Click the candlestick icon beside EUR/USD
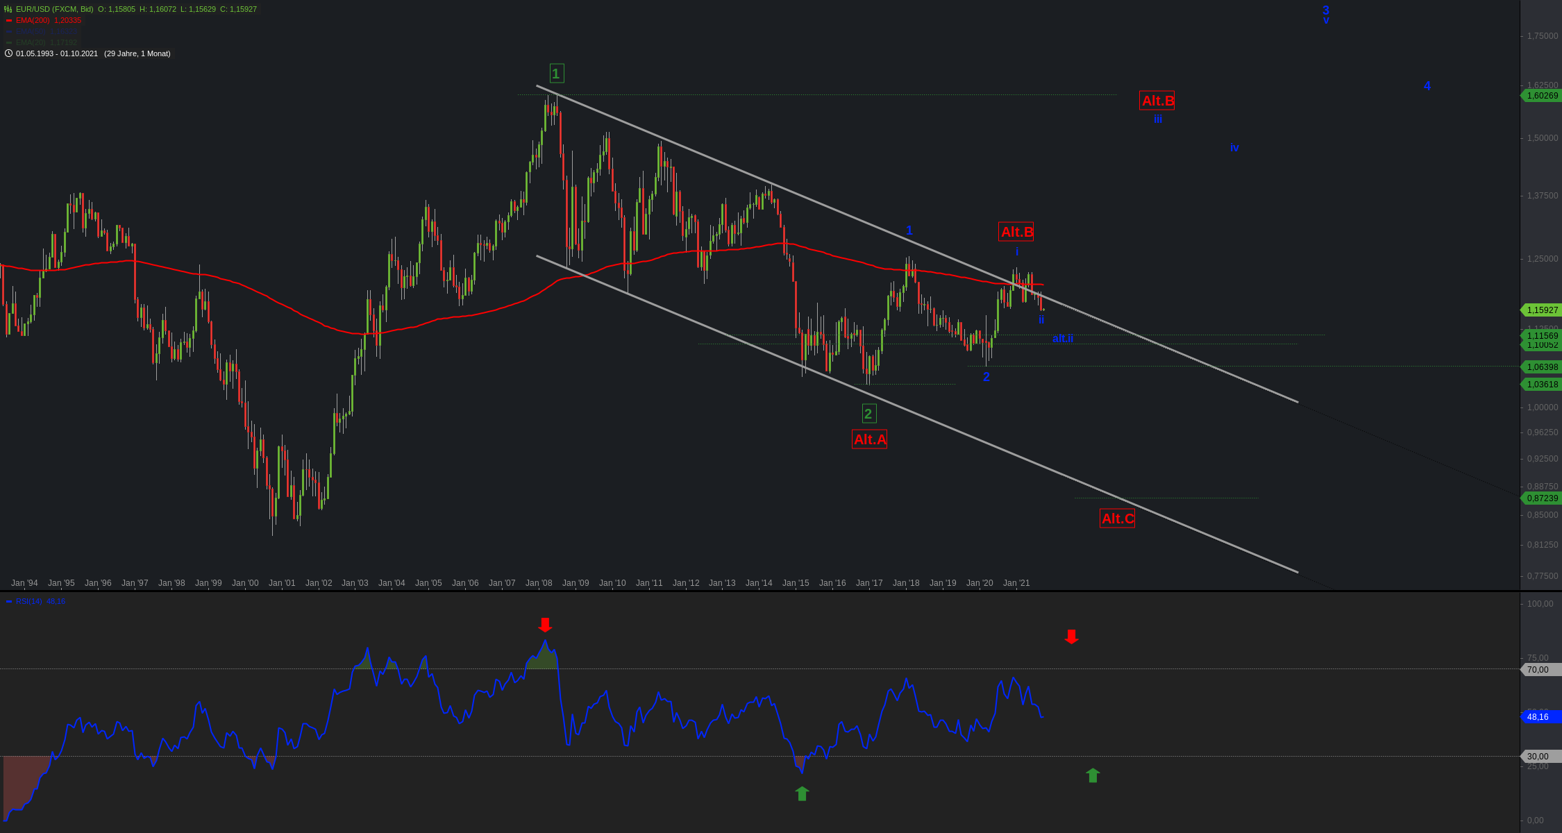 click(8, 9)
